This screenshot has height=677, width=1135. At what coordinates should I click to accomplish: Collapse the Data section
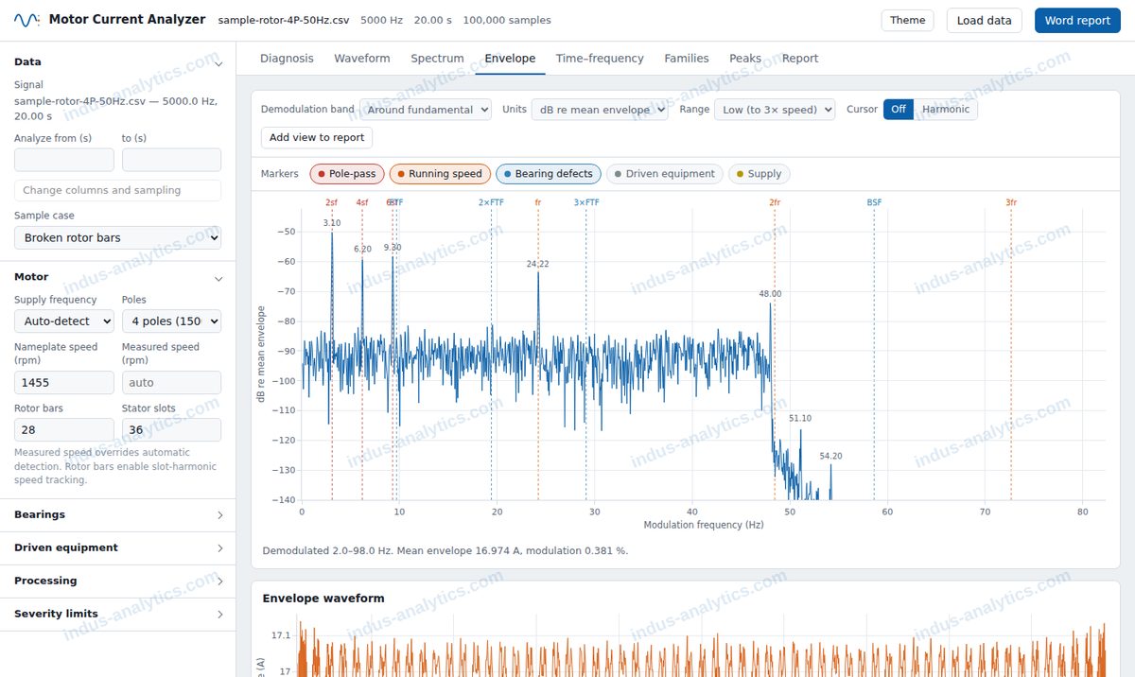118,62
